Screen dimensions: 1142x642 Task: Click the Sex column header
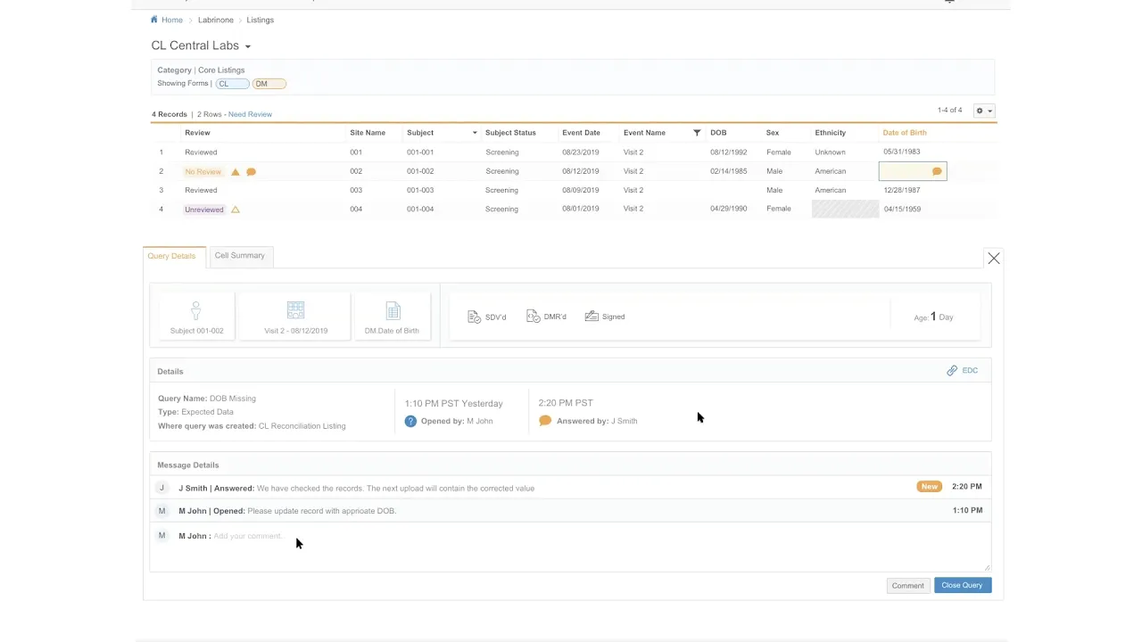point(773,133)
